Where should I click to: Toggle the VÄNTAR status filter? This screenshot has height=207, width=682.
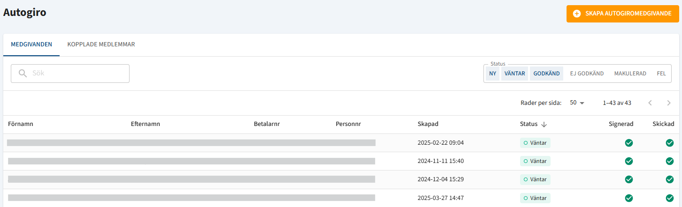[x=515, y=74]
